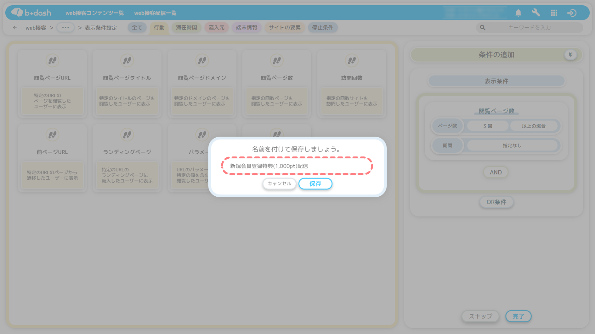
Task: Click footprint icon on 閲覧ページタイトル card
Action: [x=127, y=60]
